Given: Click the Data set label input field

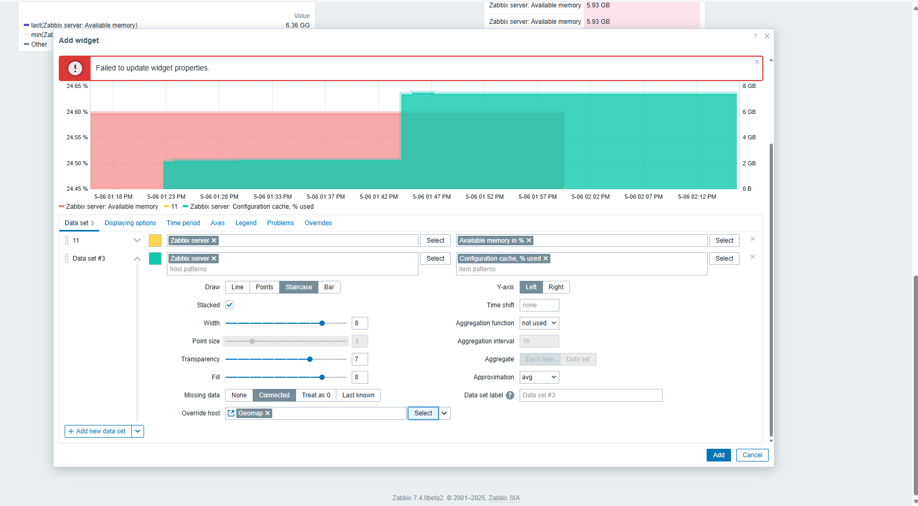Looking at the screenshot, I should tap(591, 395).
